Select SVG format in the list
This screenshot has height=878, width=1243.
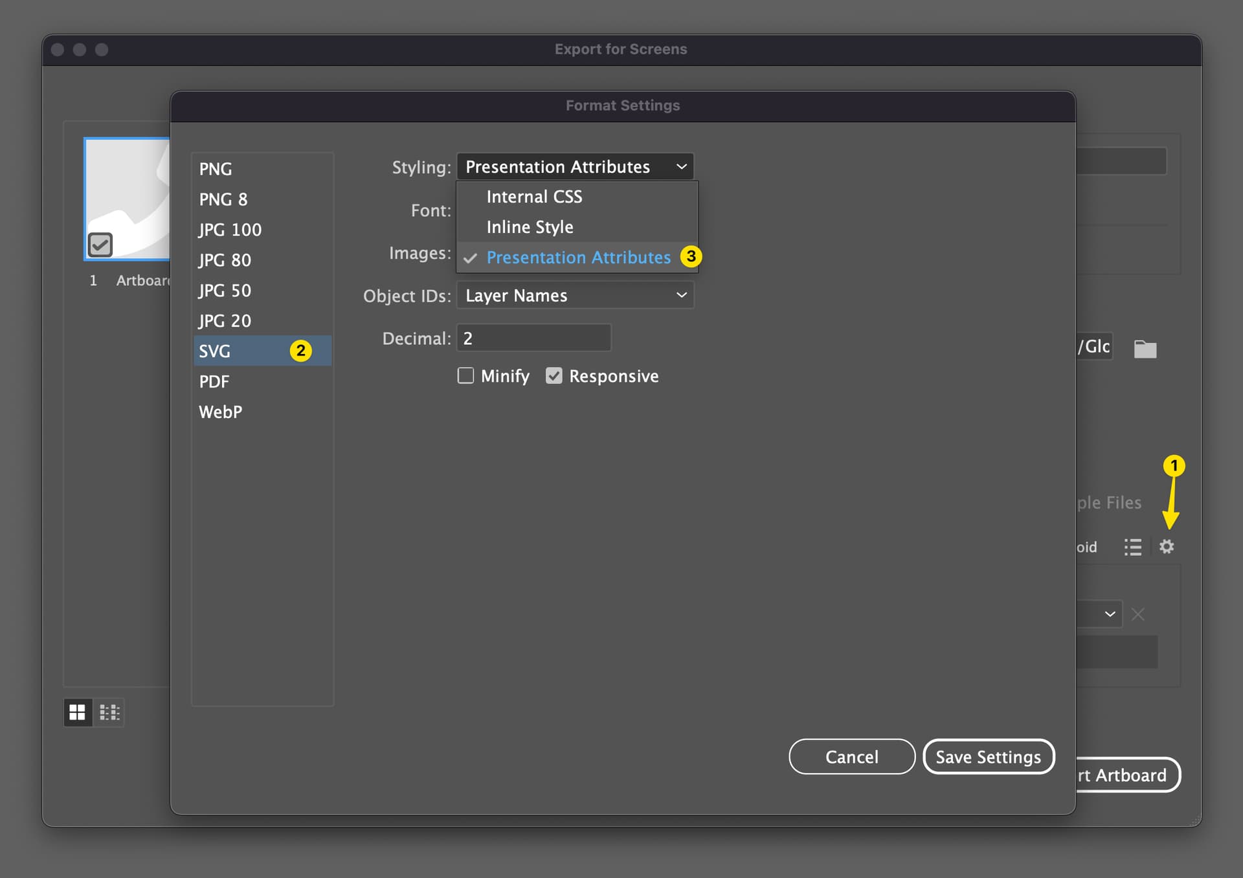point(262,351)
